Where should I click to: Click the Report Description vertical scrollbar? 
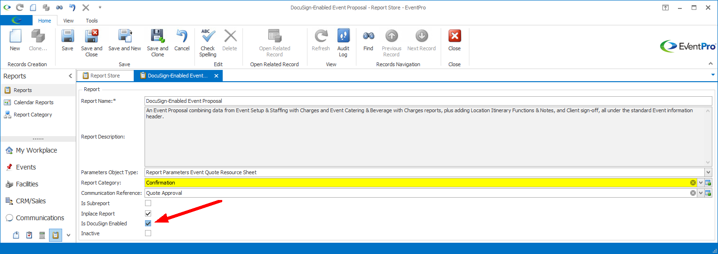[708, 137]
